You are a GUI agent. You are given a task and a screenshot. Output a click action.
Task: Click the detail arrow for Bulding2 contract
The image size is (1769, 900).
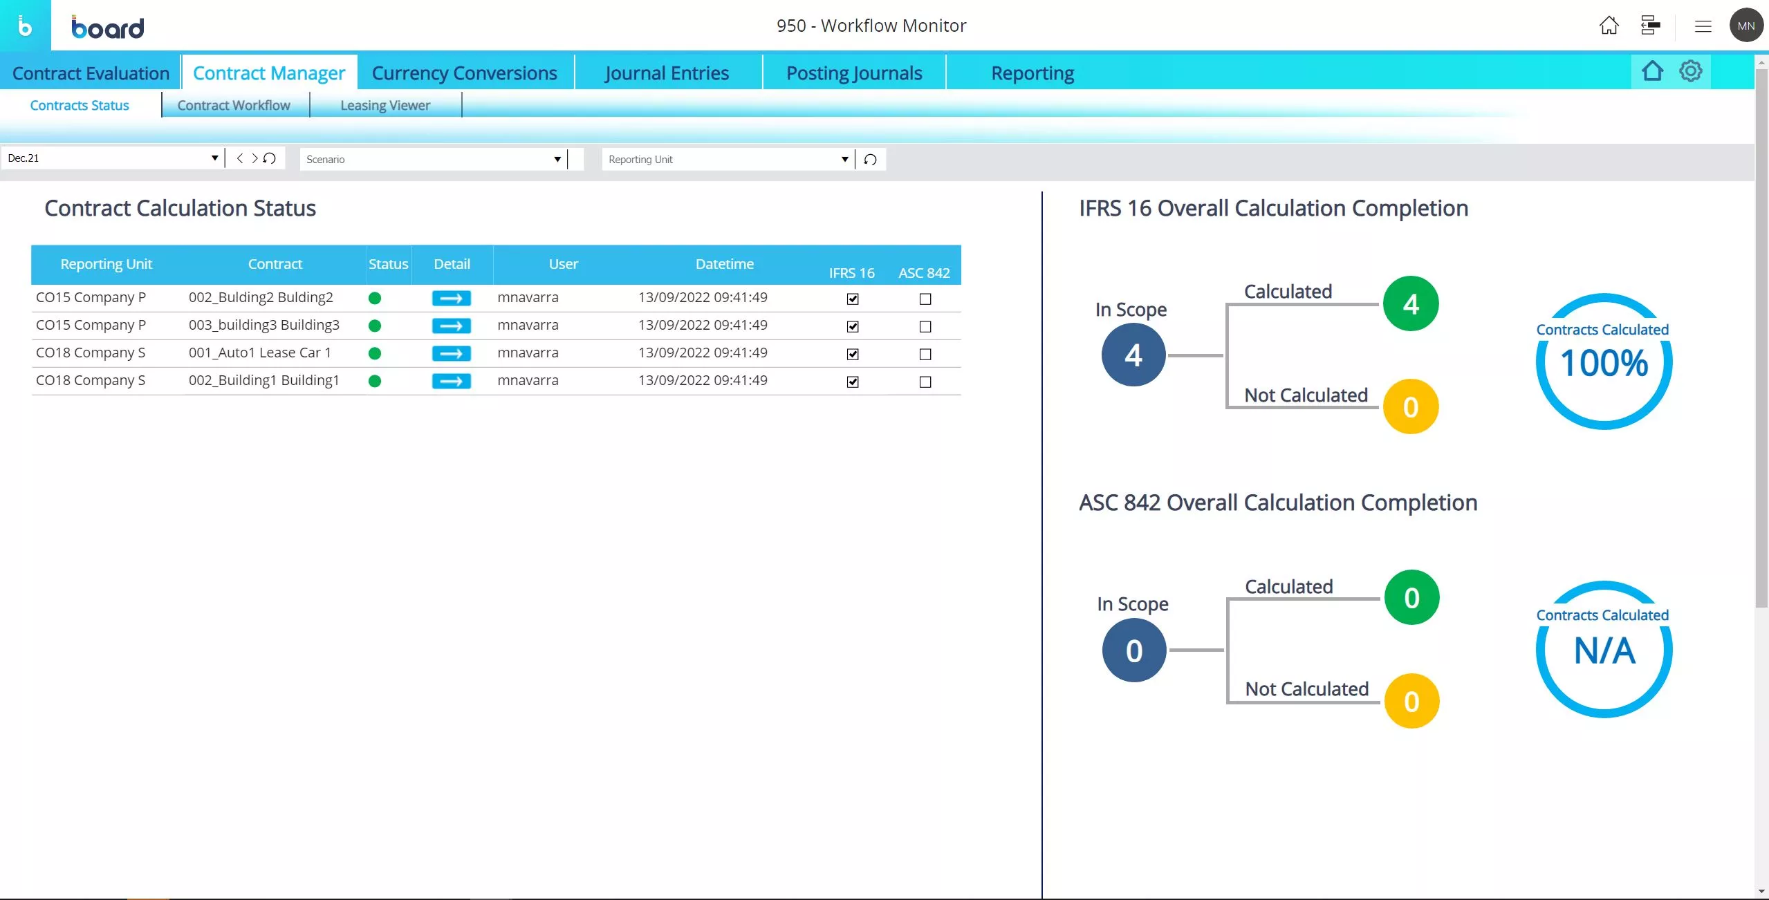coord(451,296)
